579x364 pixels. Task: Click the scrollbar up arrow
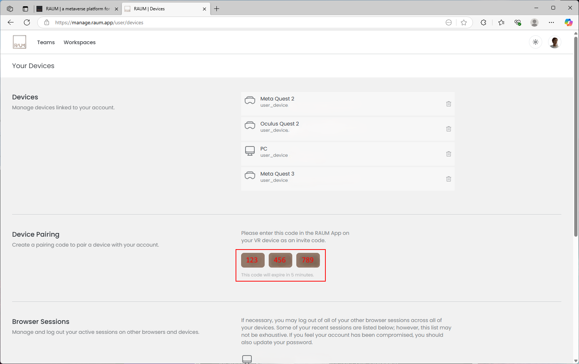[576, 33]
